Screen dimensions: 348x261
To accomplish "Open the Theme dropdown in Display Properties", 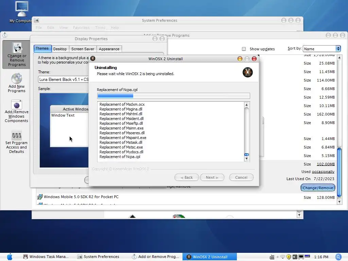I will click(64, 79).
